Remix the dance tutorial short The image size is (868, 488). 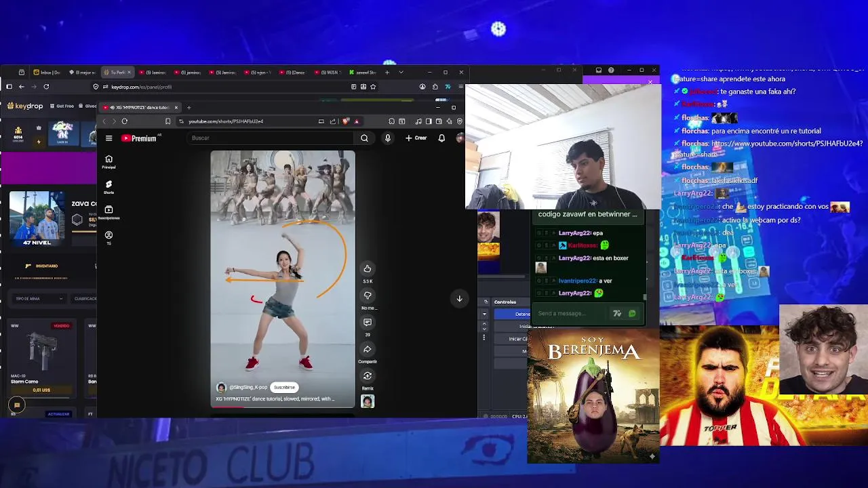click(368, 376)
